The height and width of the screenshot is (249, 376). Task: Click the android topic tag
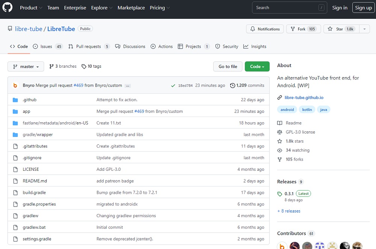click(x=287, y=109)
